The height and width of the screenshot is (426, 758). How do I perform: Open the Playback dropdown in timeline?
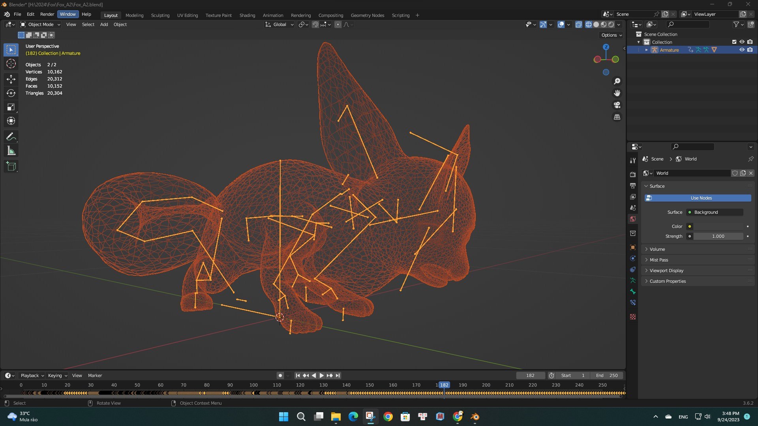pos(32,376)
